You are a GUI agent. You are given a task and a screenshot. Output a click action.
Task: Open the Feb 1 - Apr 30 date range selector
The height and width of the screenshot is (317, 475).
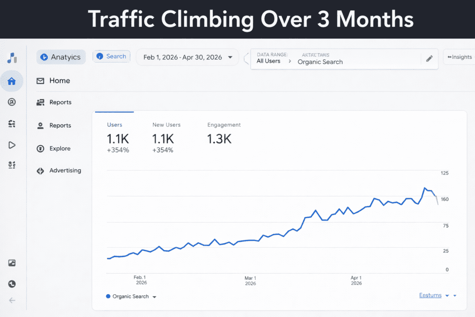click(187, 57)
